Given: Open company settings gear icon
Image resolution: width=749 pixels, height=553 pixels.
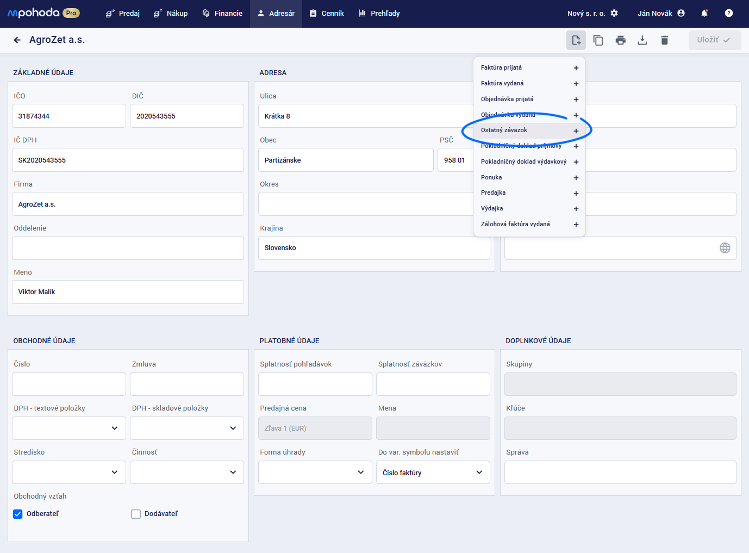Looking at the screenshot, I should coord(614,13).
